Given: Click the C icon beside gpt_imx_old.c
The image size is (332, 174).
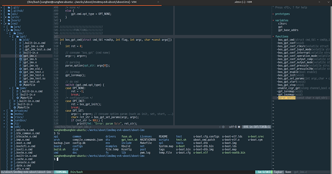Looking at the screenshot, I should click(x=20, y=69).
